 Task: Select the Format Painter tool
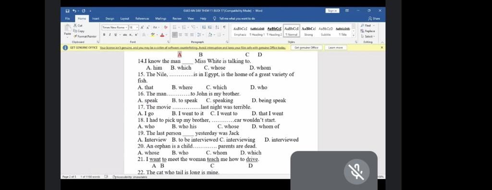tap(85, 36)
